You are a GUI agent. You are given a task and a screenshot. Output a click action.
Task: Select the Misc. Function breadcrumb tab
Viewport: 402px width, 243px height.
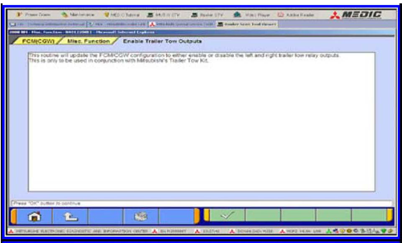click(x=88, y=41)
